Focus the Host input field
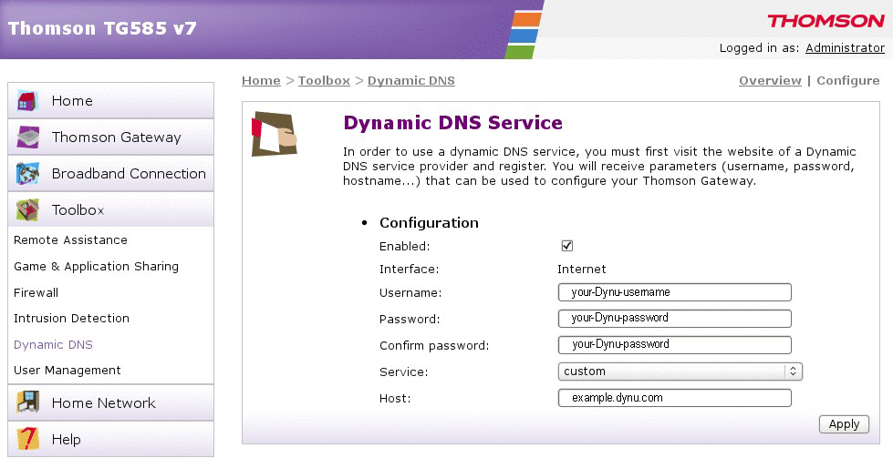The width and height of the screenshot is (893, 458). tap(675, 398)
